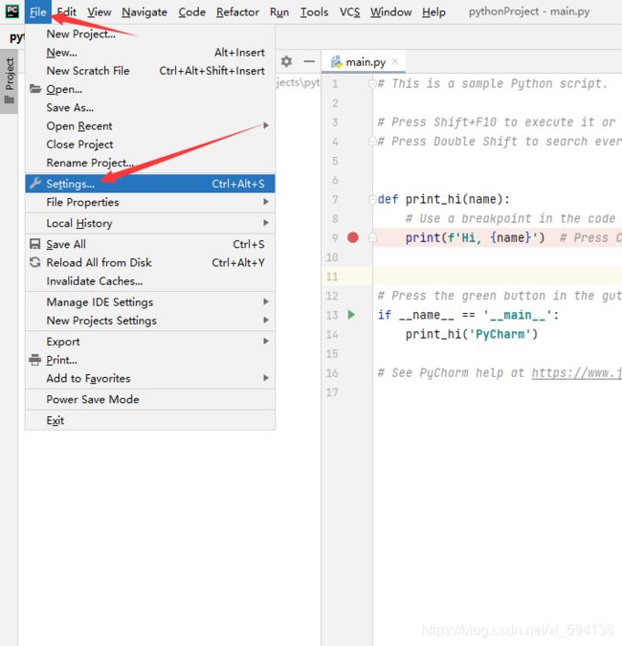Expand the File Properties submenu arrow
The image size is (622, 646).
[266, 202]
